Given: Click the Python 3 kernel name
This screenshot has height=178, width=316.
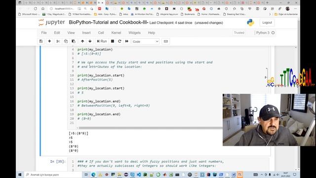Looking at the screenshot, I should point(263,33).
